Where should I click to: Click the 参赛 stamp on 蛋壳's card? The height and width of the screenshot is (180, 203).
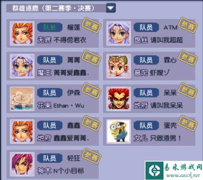click(188, 123)
